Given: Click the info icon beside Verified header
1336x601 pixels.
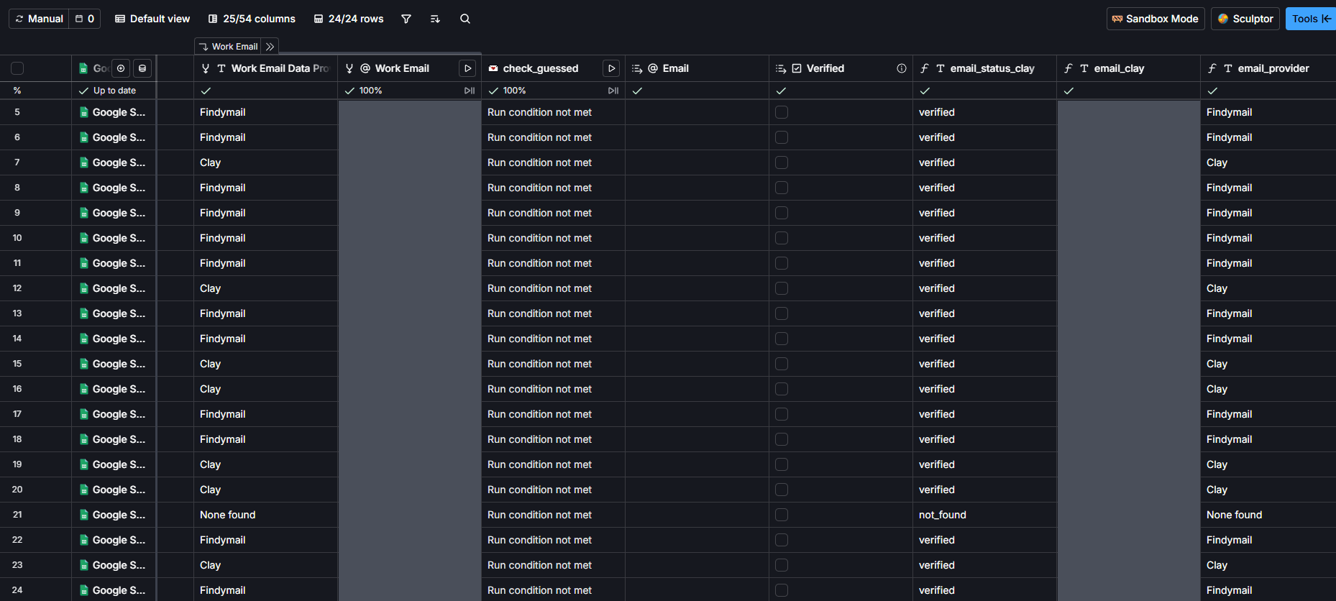Looking at the screenshot, I should pyautogui.click(x=902, y=68).
